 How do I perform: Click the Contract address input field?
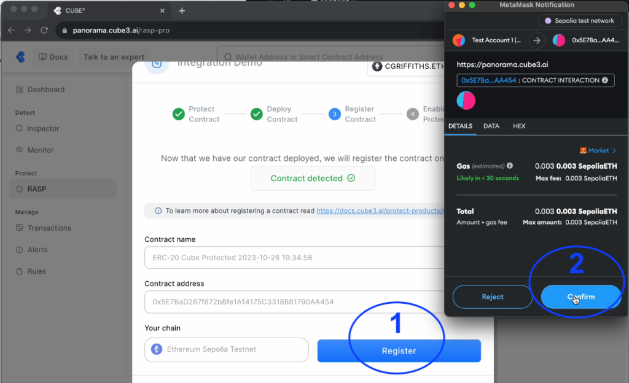pyautogui.click(x=294, y=301)
